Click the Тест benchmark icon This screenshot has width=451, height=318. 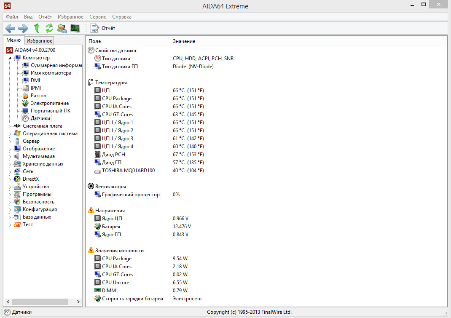[17, 224]
